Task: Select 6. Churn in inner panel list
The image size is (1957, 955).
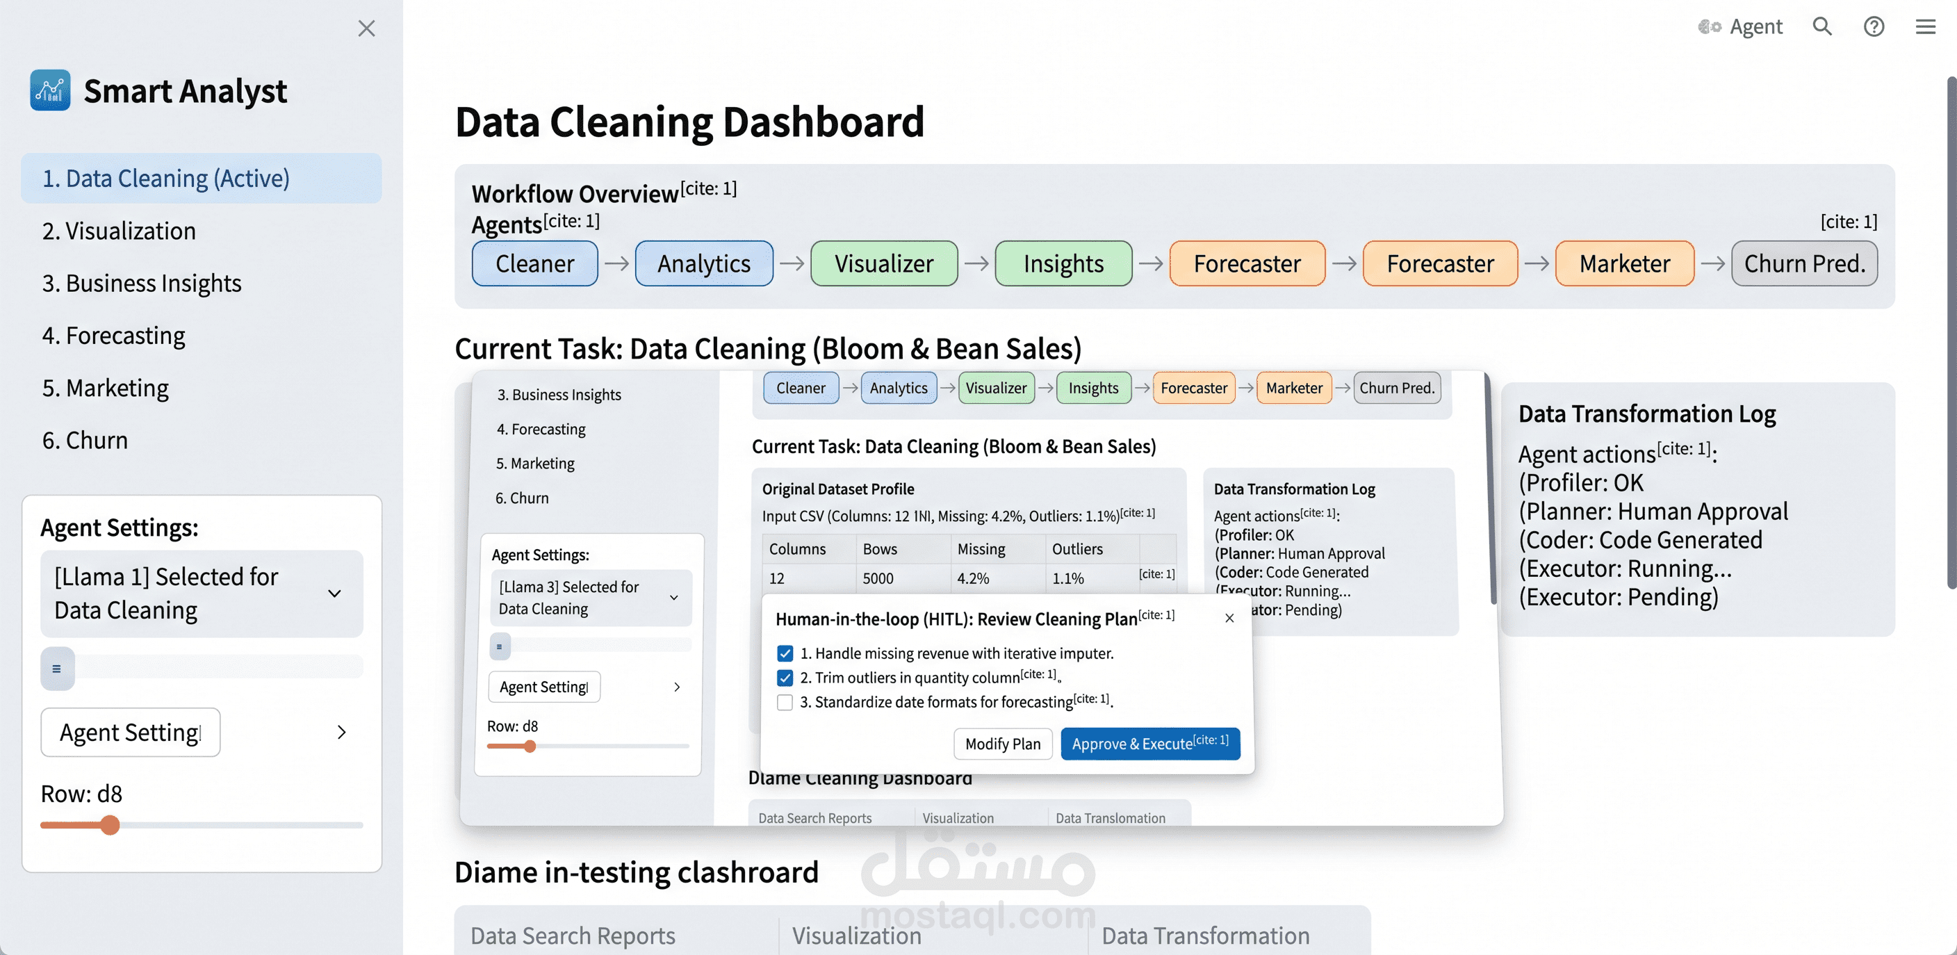Action: (x=522, y=498)
